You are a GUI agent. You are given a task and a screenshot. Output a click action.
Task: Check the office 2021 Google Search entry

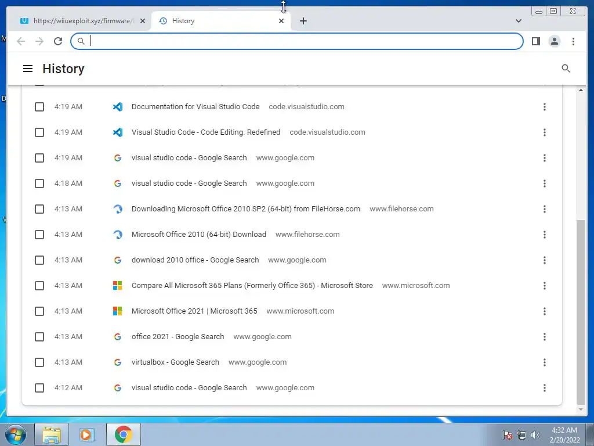(x=39, y=337)
